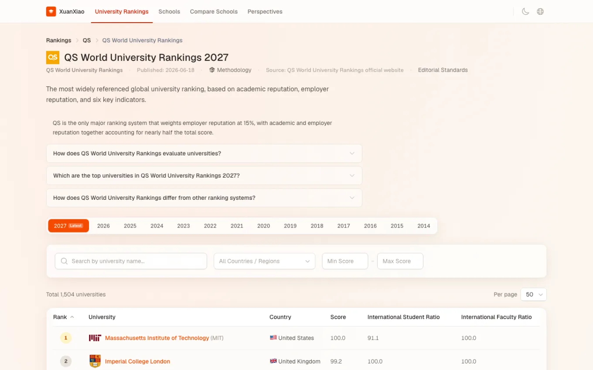Switch to 2020 rankings
Screen dimensions: 593x370
point(263,226)
